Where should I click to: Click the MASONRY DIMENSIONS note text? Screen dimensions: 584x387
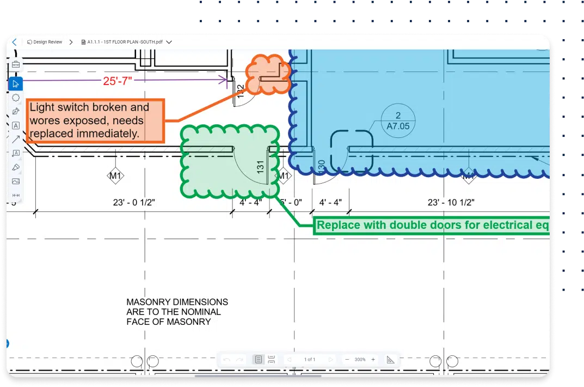(x=177, y=312)
